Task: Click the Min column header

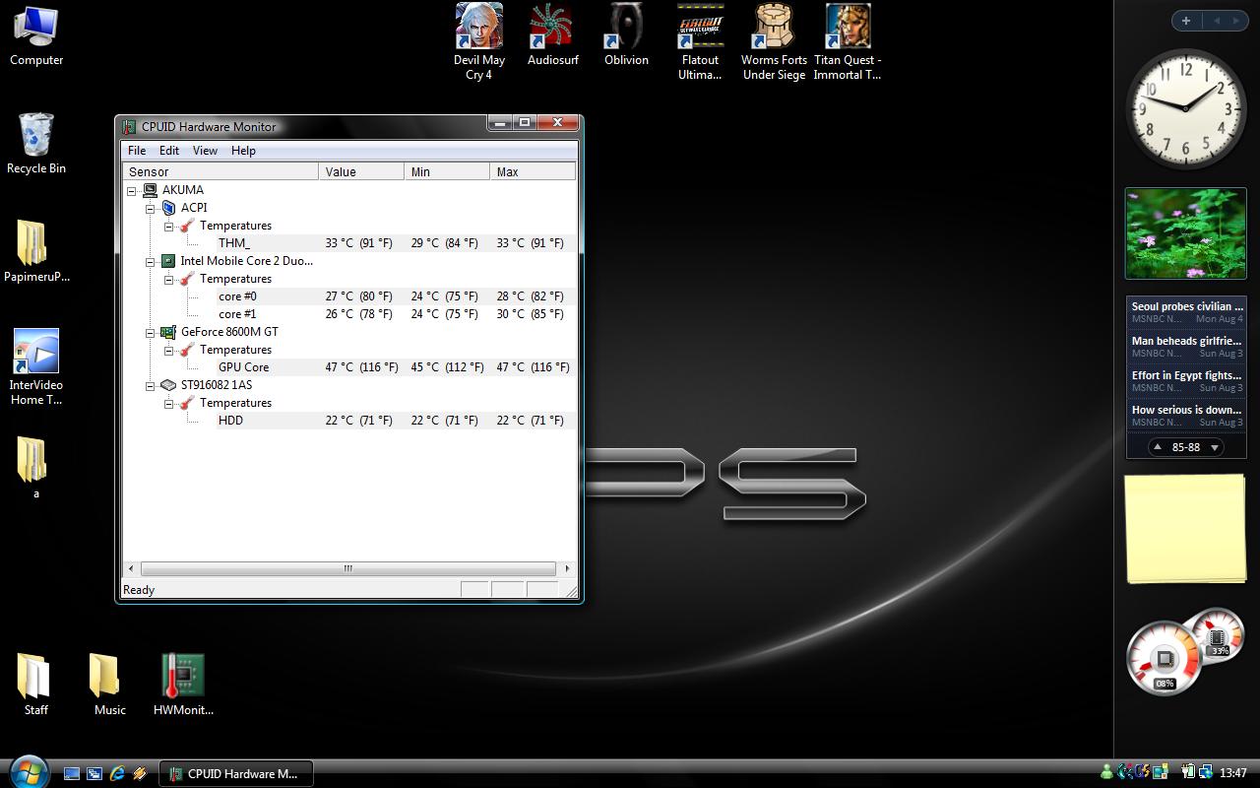Action: (447, 171)
